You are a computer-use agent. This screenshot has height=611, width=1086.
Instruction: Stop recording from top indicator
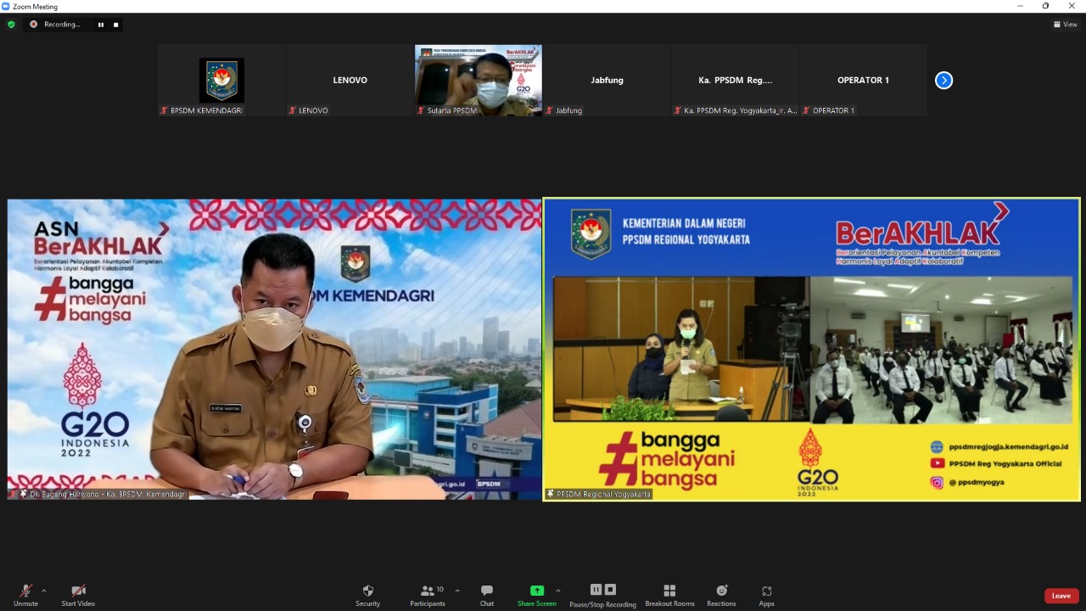(116, 25)
